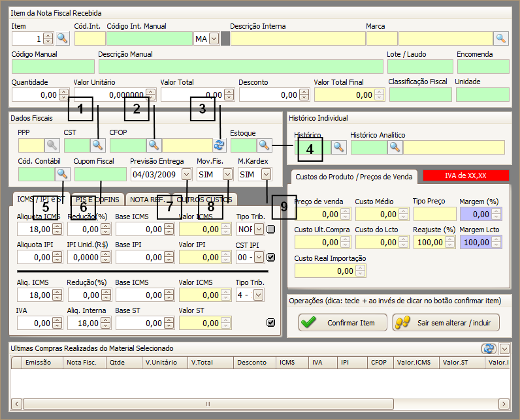Expand the M.Kardex dropdown

click(x=266, y=174)
